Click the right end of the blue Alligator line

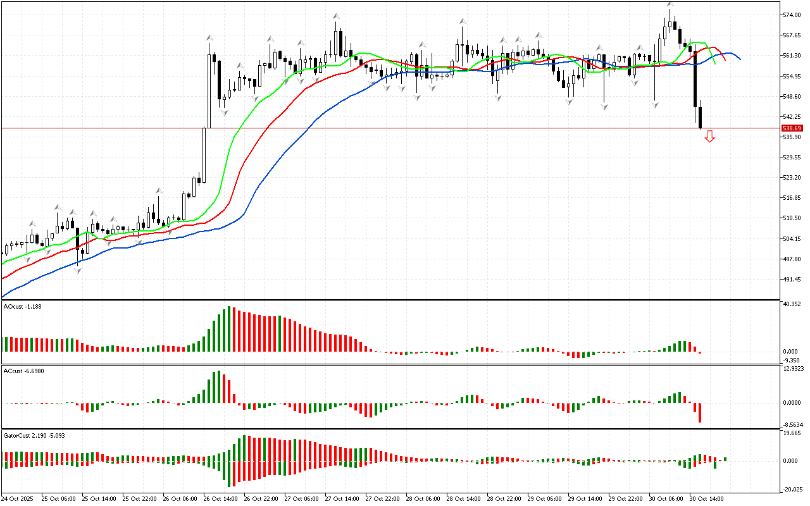tap(739, 58)
